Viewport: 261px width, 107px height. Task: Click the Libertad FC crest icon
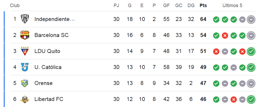point(25,99)
